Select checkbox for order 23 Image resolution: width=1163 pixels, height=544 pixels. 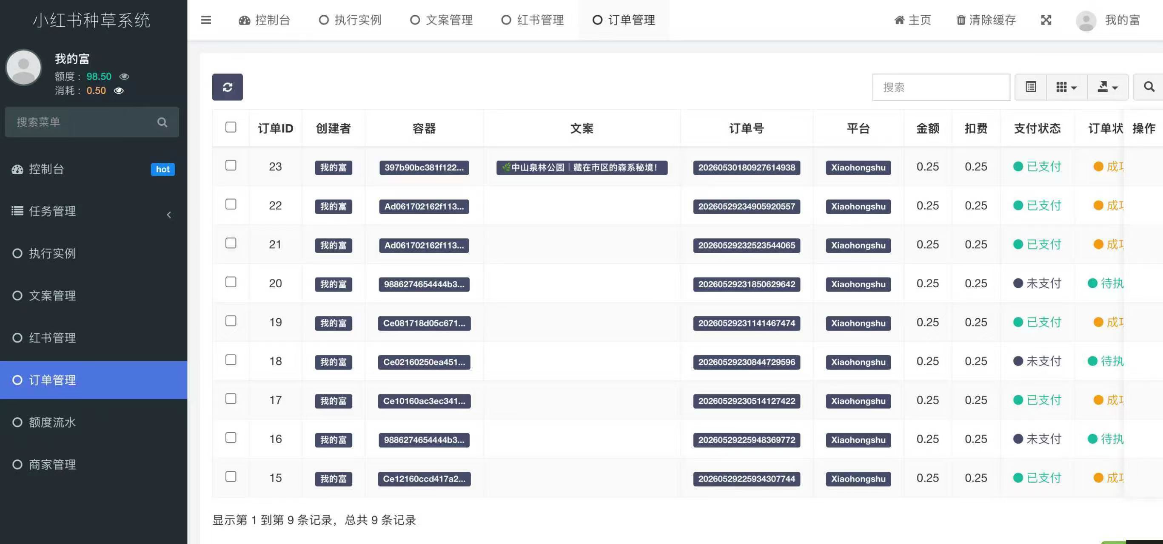[x=231, y=166]
